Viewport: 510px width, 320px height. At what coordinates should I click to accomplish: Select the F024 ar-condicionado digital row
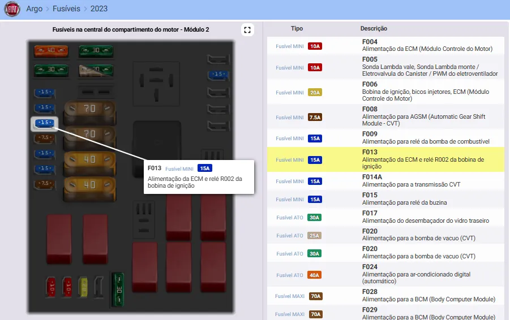(x=385, y=275)
